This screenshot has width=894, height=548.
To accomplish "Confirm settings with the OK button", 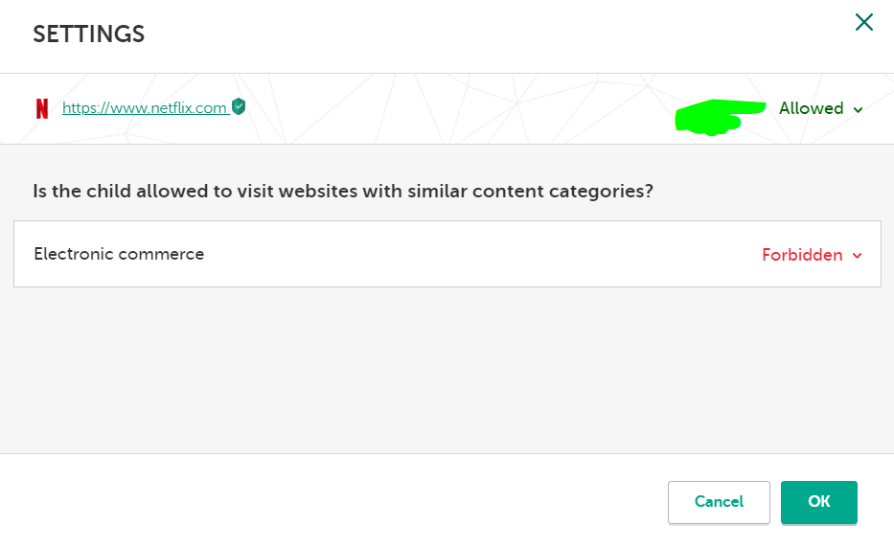I will coord(818,502).
